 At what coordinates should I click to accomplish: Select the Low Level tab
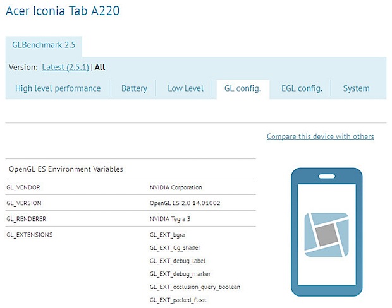click(x=185, y=88)
